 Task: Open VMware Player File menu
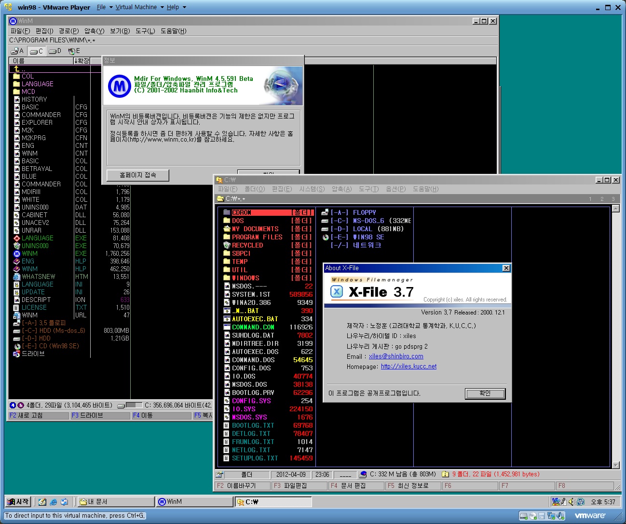(104, 7)
